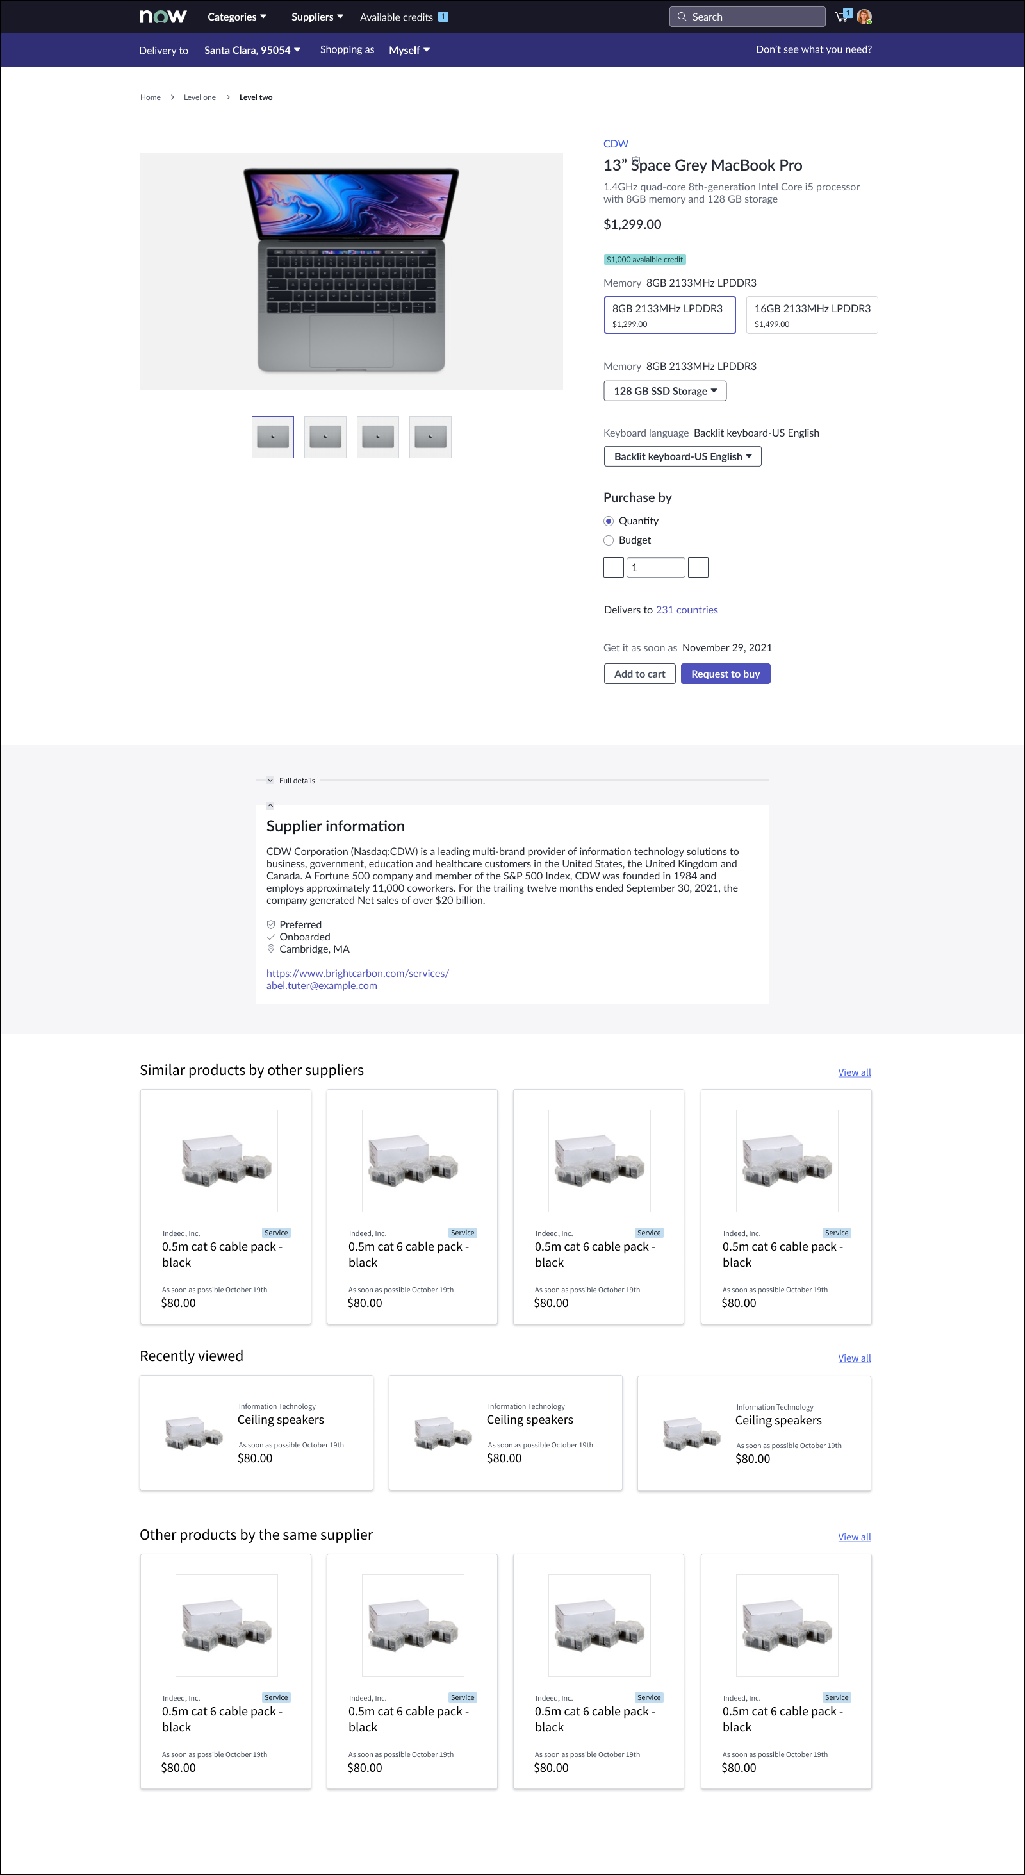View all other products by same supplier
Viewport: 1025px width, 1875px height.
coord(854,1537)
